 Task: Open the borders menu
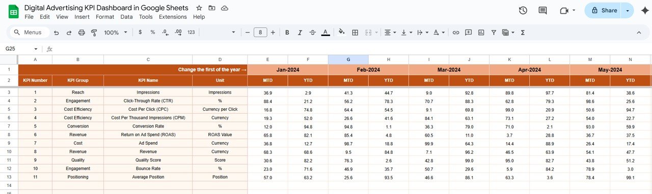click(355, 33)
